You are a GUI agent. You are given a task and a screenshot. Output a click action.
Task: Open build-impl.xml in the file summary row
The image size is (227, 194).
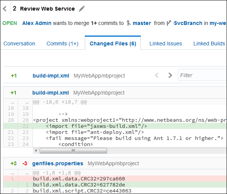click(x=51, y=76)
